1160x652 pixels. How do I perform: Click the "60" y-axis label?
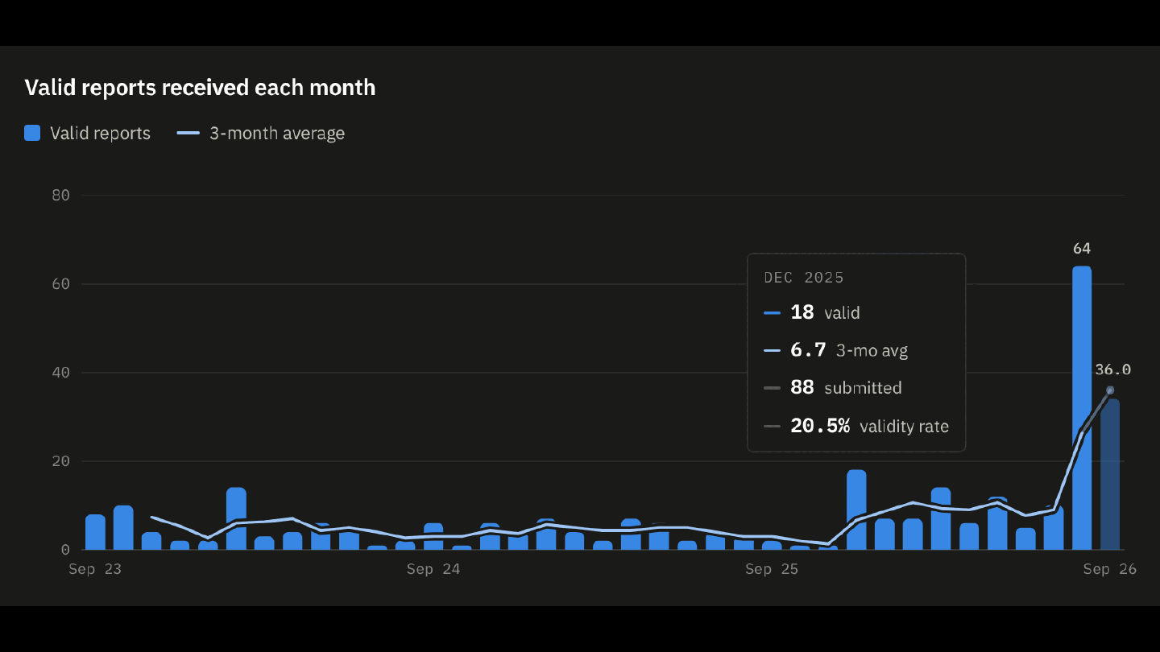pos(61,284)
